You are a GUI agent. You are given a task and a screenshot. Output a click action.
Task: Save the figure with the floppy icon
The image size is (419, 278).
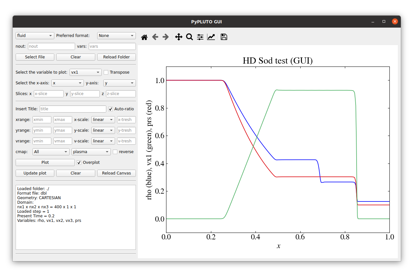coord(224,37)
